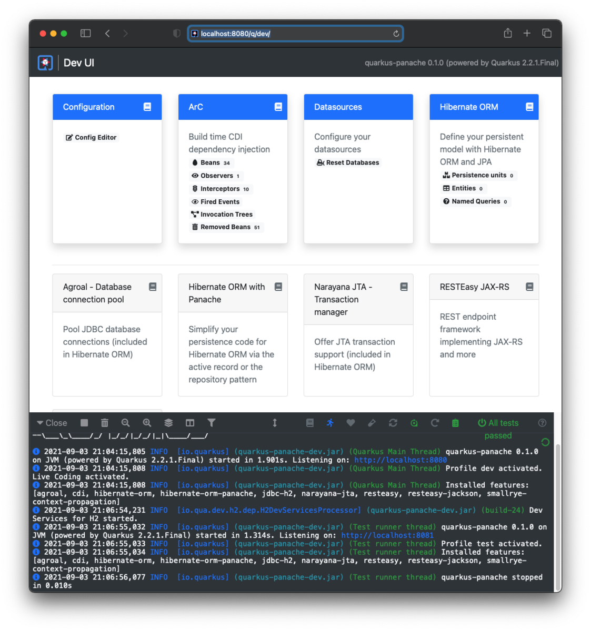
Task: Open Removed Beans list
Action: tap(226, 227)
